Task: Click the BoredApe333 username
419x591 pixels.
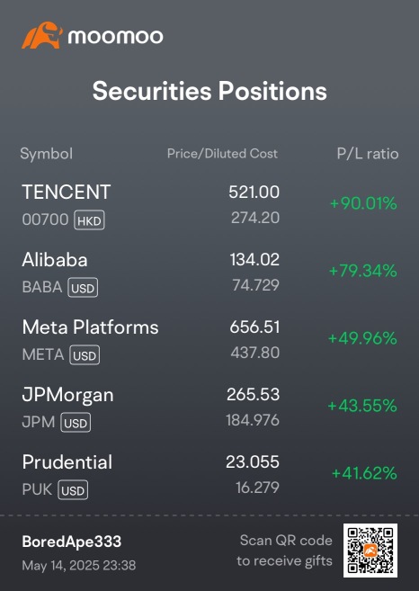Action: pos(72,542)
